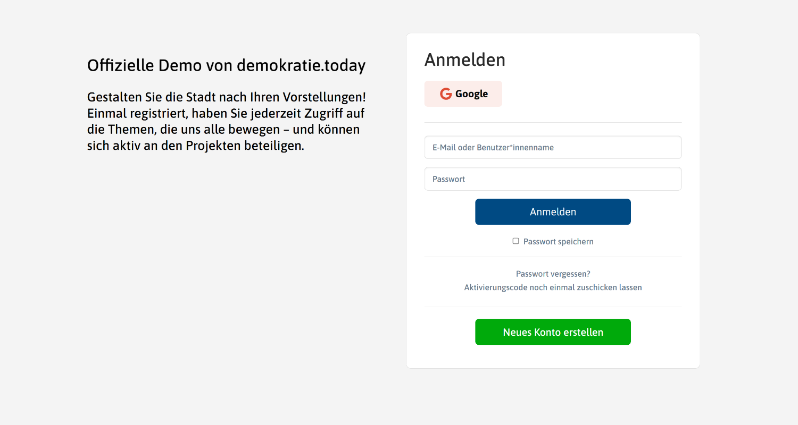The image size is (798, 425).
Task: Click the divider above Neues Konto erstellen
Action: [x=553, y=307]
